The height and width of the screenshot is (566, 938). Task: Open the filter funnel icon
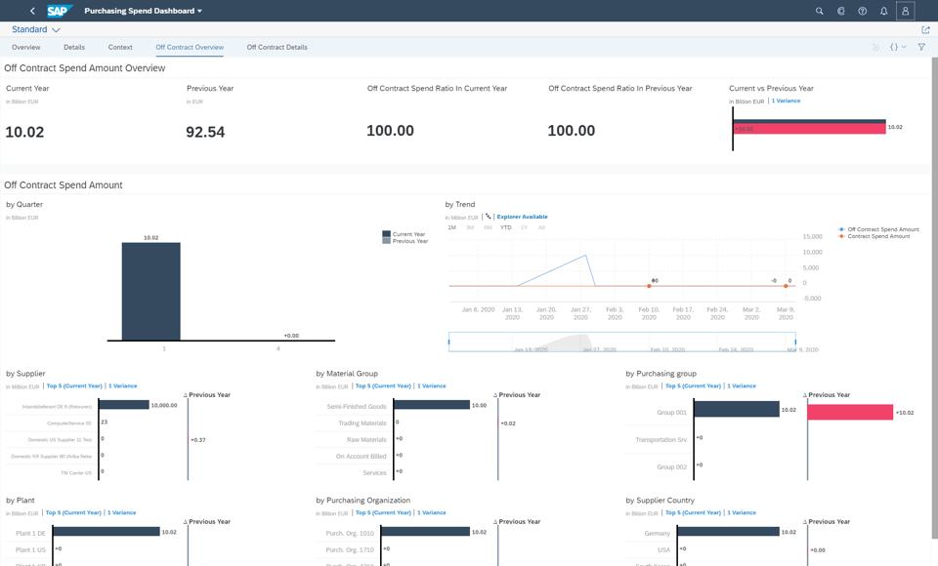pos(921,47)
